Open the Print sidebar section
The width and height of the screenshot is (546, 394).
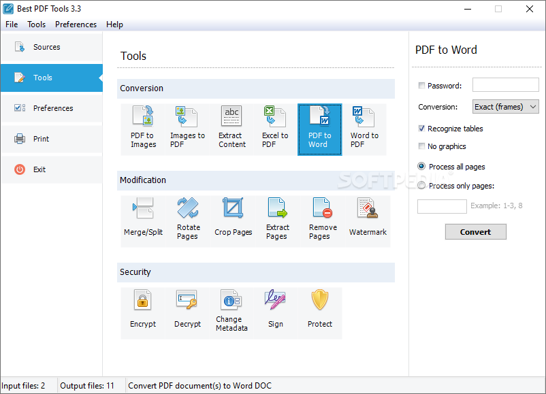[x=52, y=139]
